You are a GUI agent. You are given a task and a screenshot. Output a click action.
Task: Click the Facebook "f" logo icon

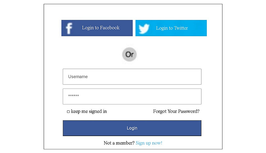69,28
